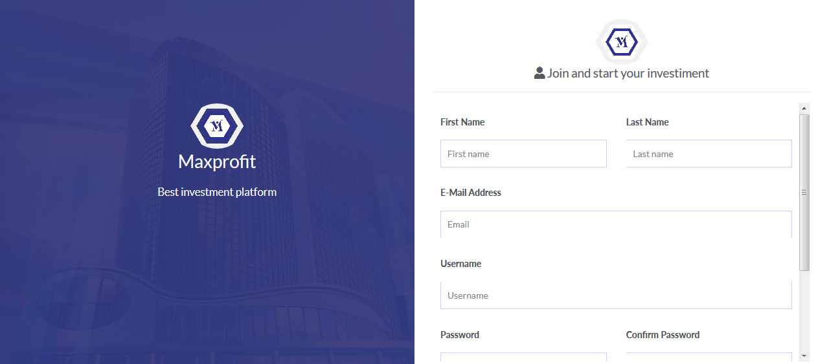Click the hexagon logo above the signup form
Viewport: 818px width, 364px height.
click(622, 42)
